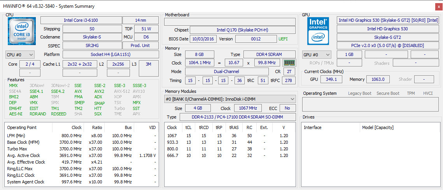Click the Intel Graphics GPU logo

pos(318,31)
